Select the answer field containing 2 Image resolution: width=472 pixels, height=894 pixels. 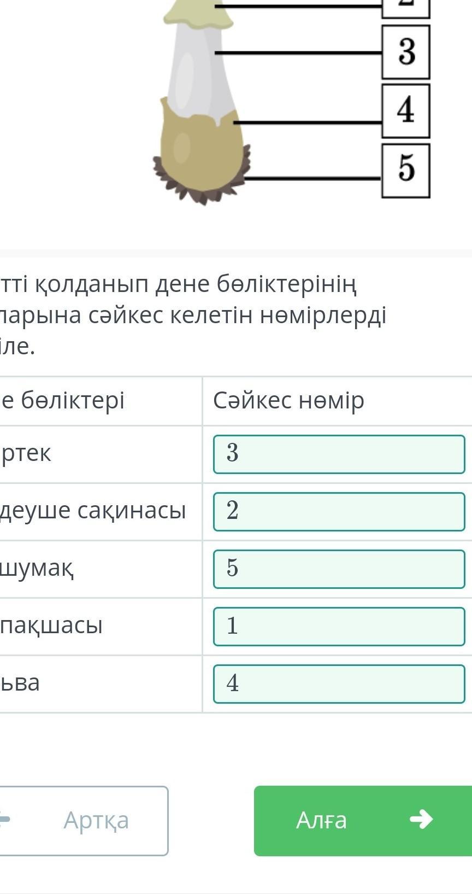[339, 511]
